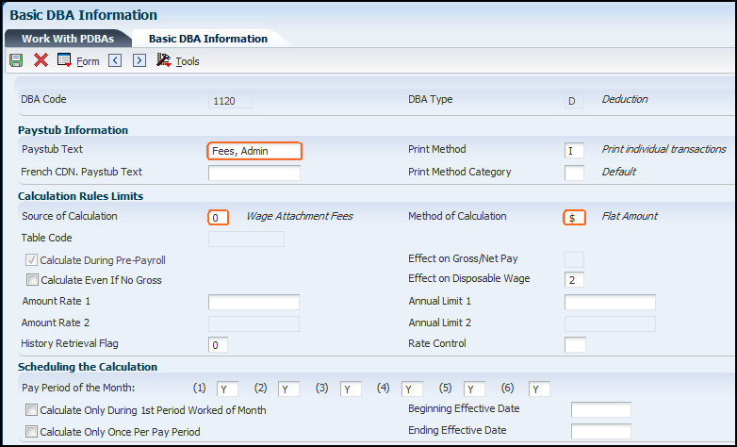The width and height of the screenshot is (737, 447).
Task: Click the Paystub Information section heading
Action: [73, 130]
